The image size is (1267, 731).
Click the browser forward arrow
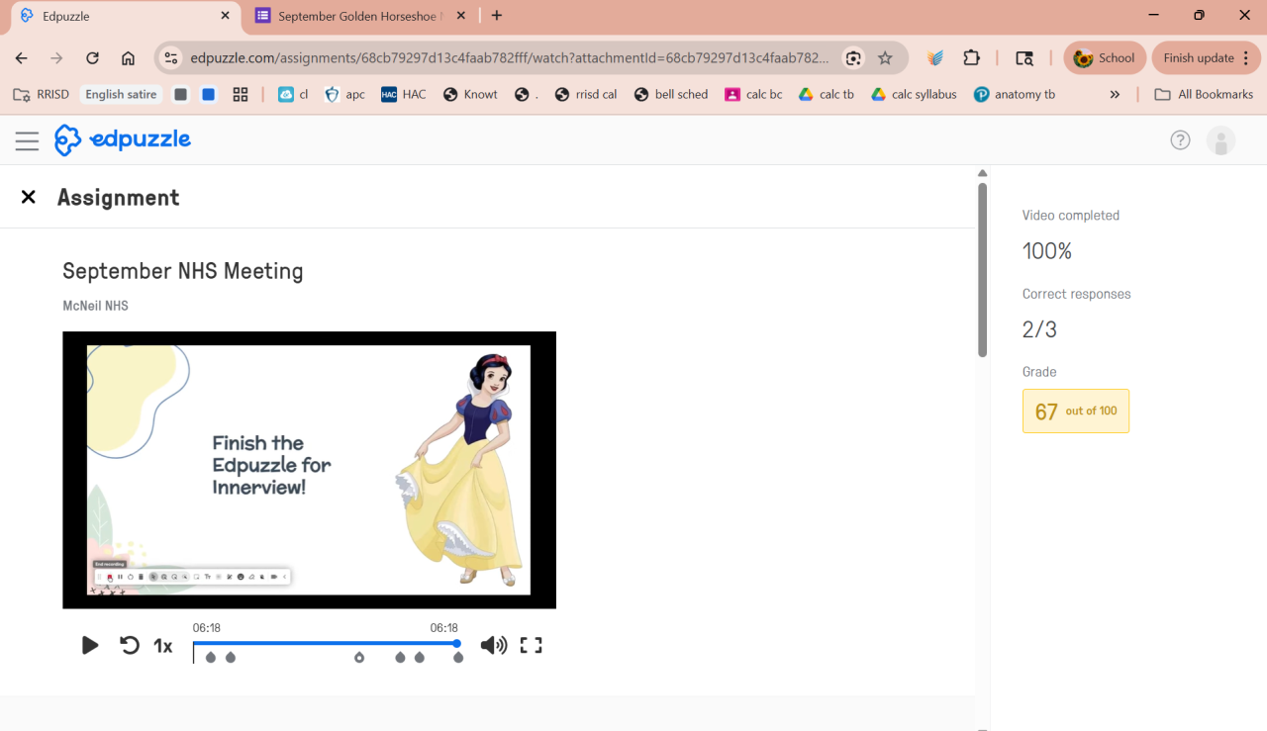click(57, 58)
